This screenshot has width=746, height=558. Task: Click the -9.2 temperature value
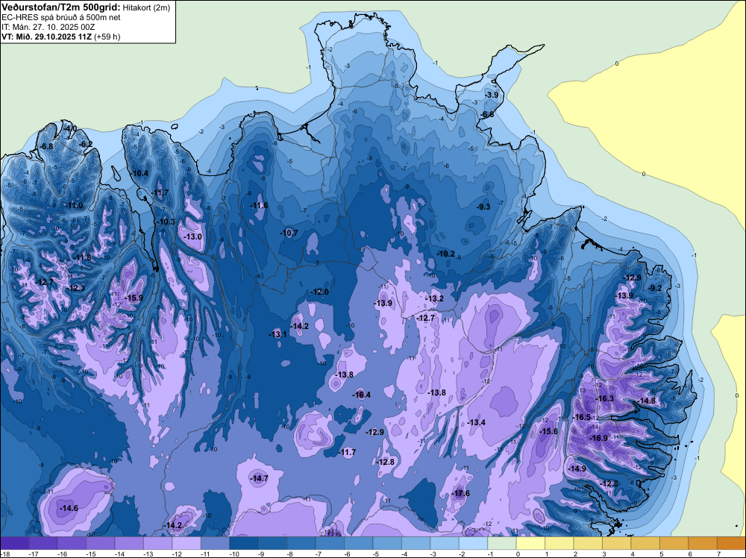point(655,288)
